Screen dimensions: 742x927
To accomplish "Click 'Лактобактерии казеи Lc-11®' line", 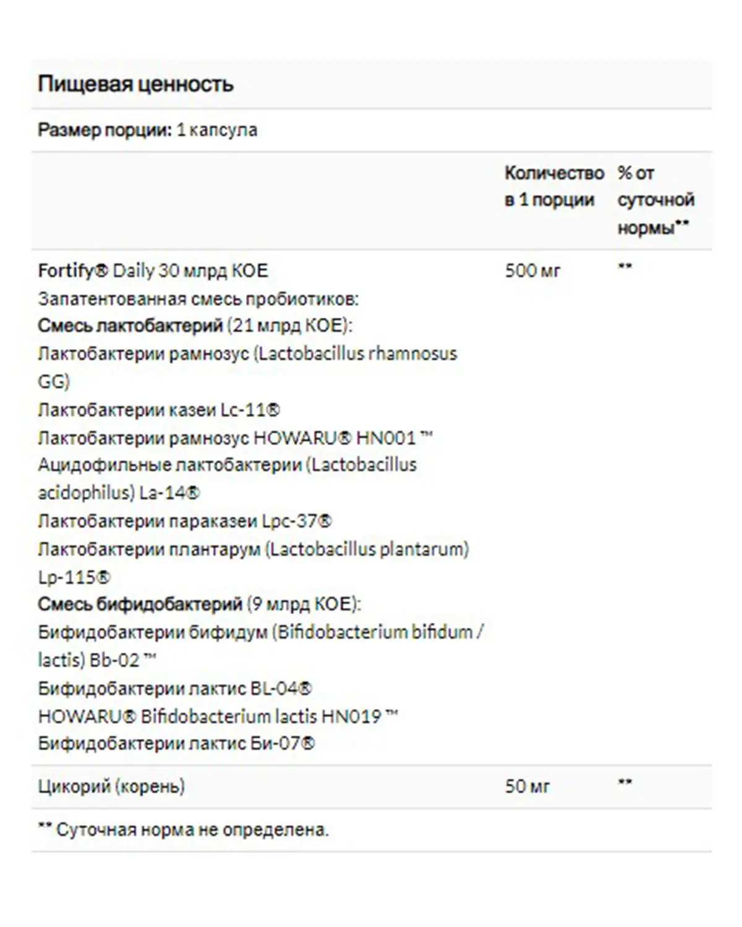I will click(x=159, y=410).
